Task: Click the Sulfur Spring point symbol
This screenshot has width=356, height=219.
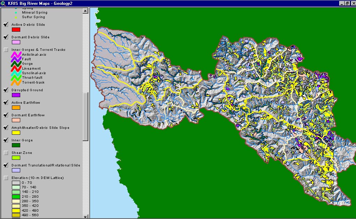Action: tap(16, 17)
